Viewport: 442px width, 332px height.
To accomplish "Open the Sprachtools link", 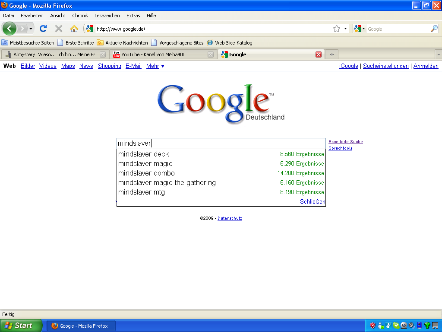I will pyautogui.click(x=340, y=148).
